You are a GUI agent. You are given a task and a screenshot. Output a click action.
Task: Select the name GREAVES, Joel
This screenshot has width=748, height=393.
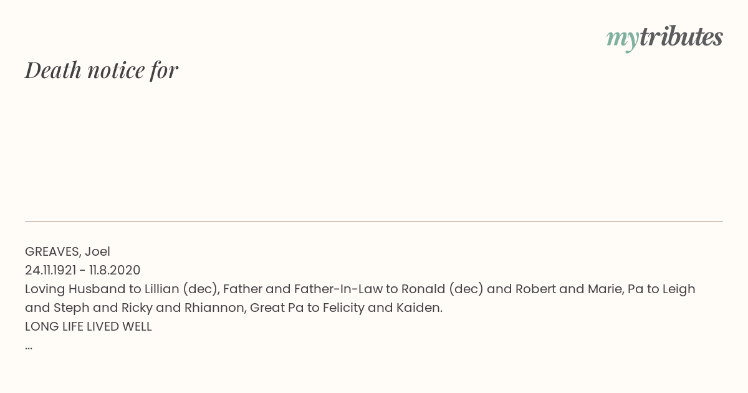67,251
